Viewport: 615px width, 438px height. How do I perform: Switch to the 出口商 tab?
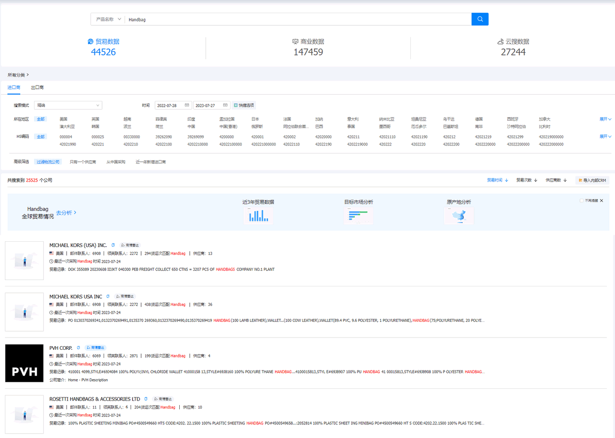[37, 88]
